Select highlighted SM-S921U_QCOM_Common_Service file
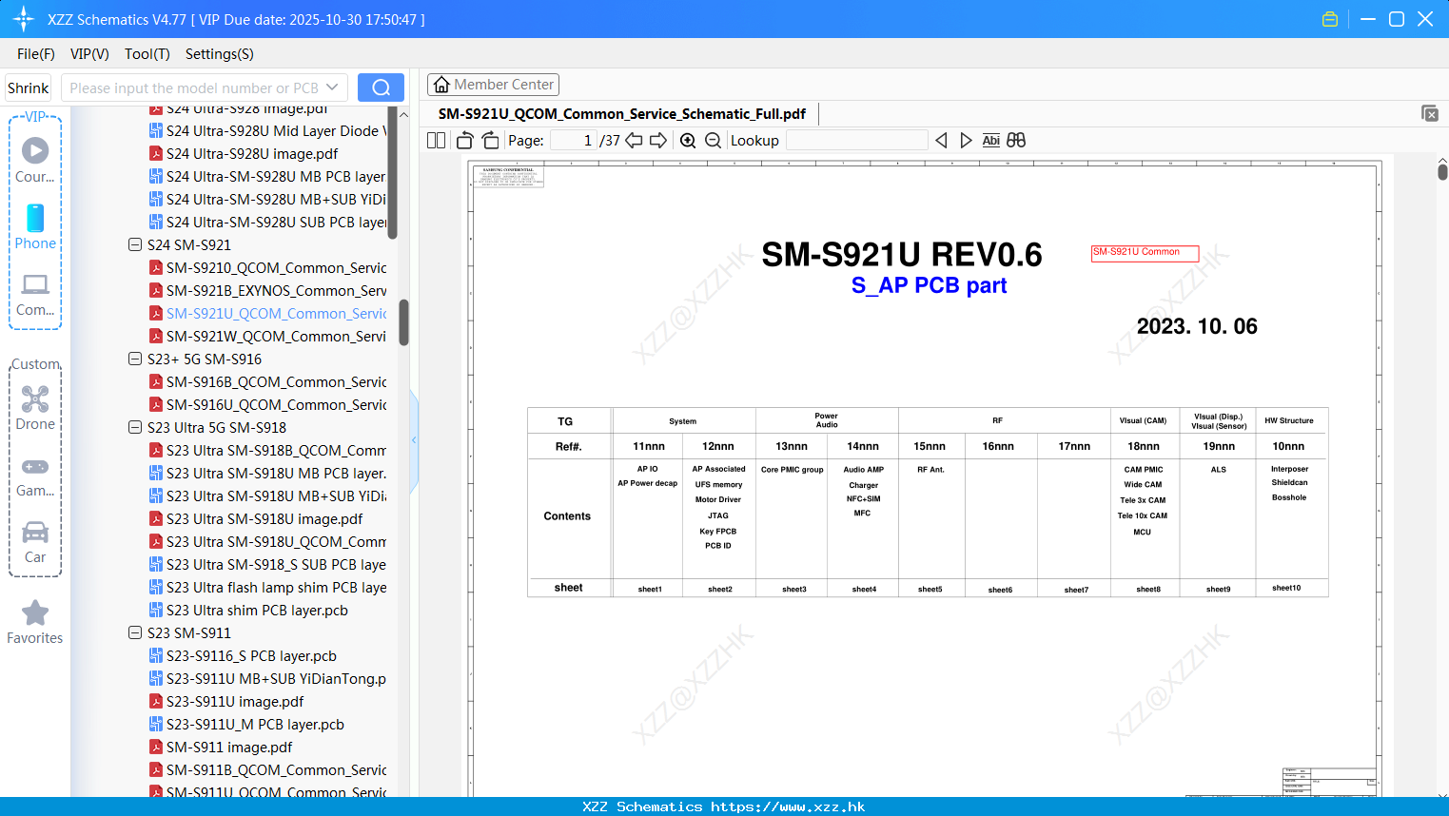This screenshot has height=816, width=1449. pyautogui.click(x=268, y=313)
